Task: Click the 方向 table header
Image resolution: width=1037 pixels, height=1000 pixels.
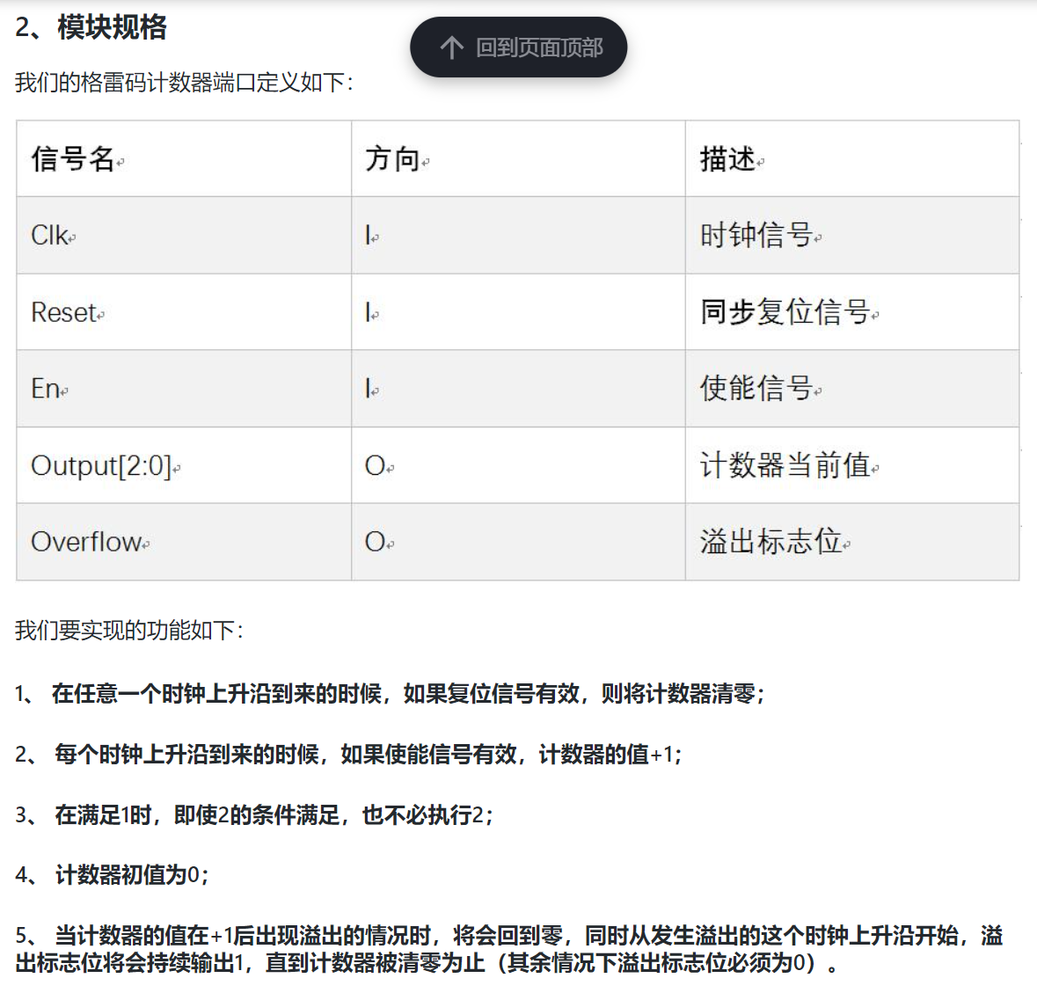Action: coord(518,158)
